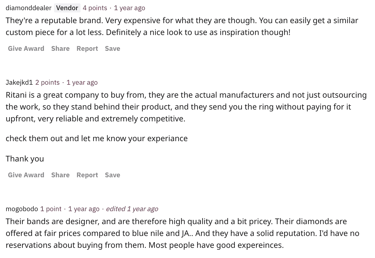Save Jakejkd1's comment

coord(112,175)
